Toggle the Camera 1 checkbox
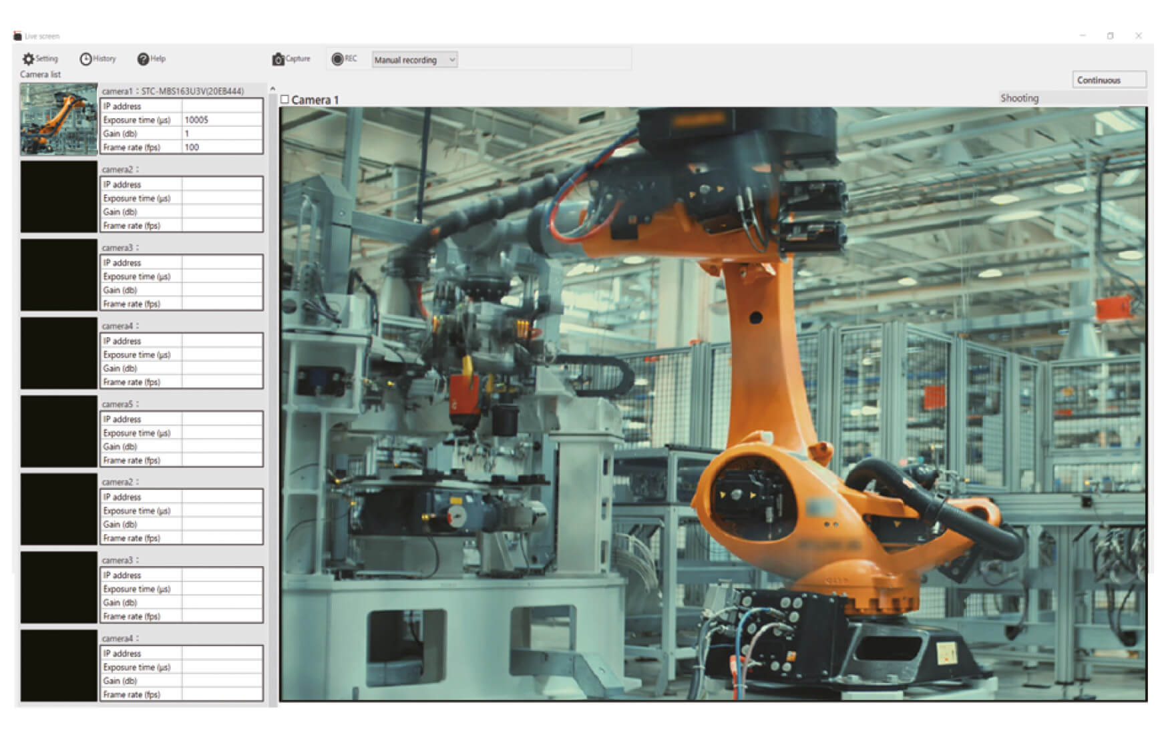1166x737 pixels. (x=285, y=99)
